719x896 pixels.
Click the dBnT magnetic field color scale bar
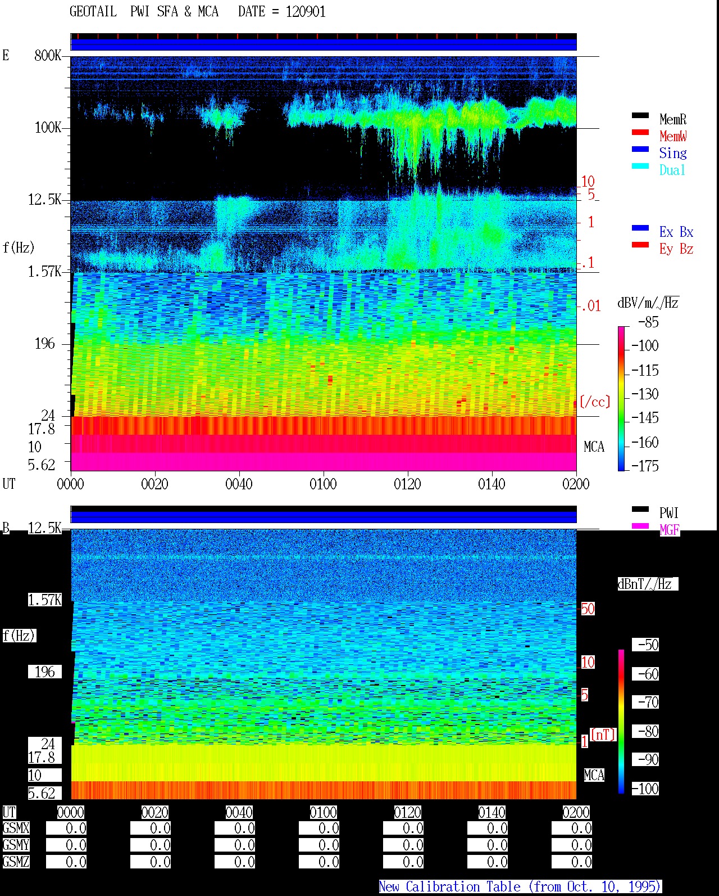[x=621, y=722]
